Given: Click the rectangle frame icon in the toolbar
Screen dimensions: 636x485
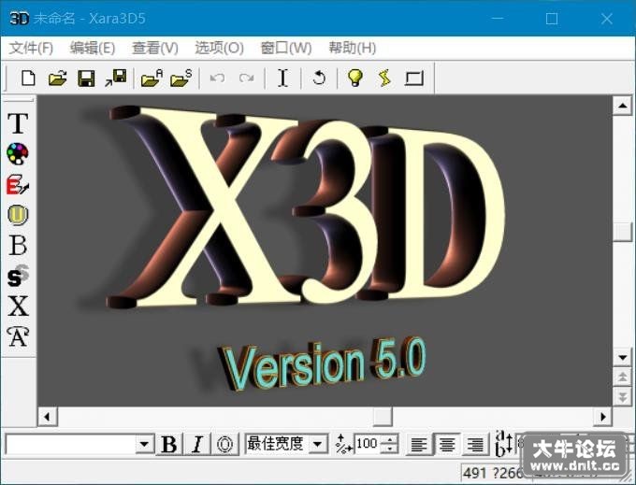Looking at the screenshot, I should 414,78.
